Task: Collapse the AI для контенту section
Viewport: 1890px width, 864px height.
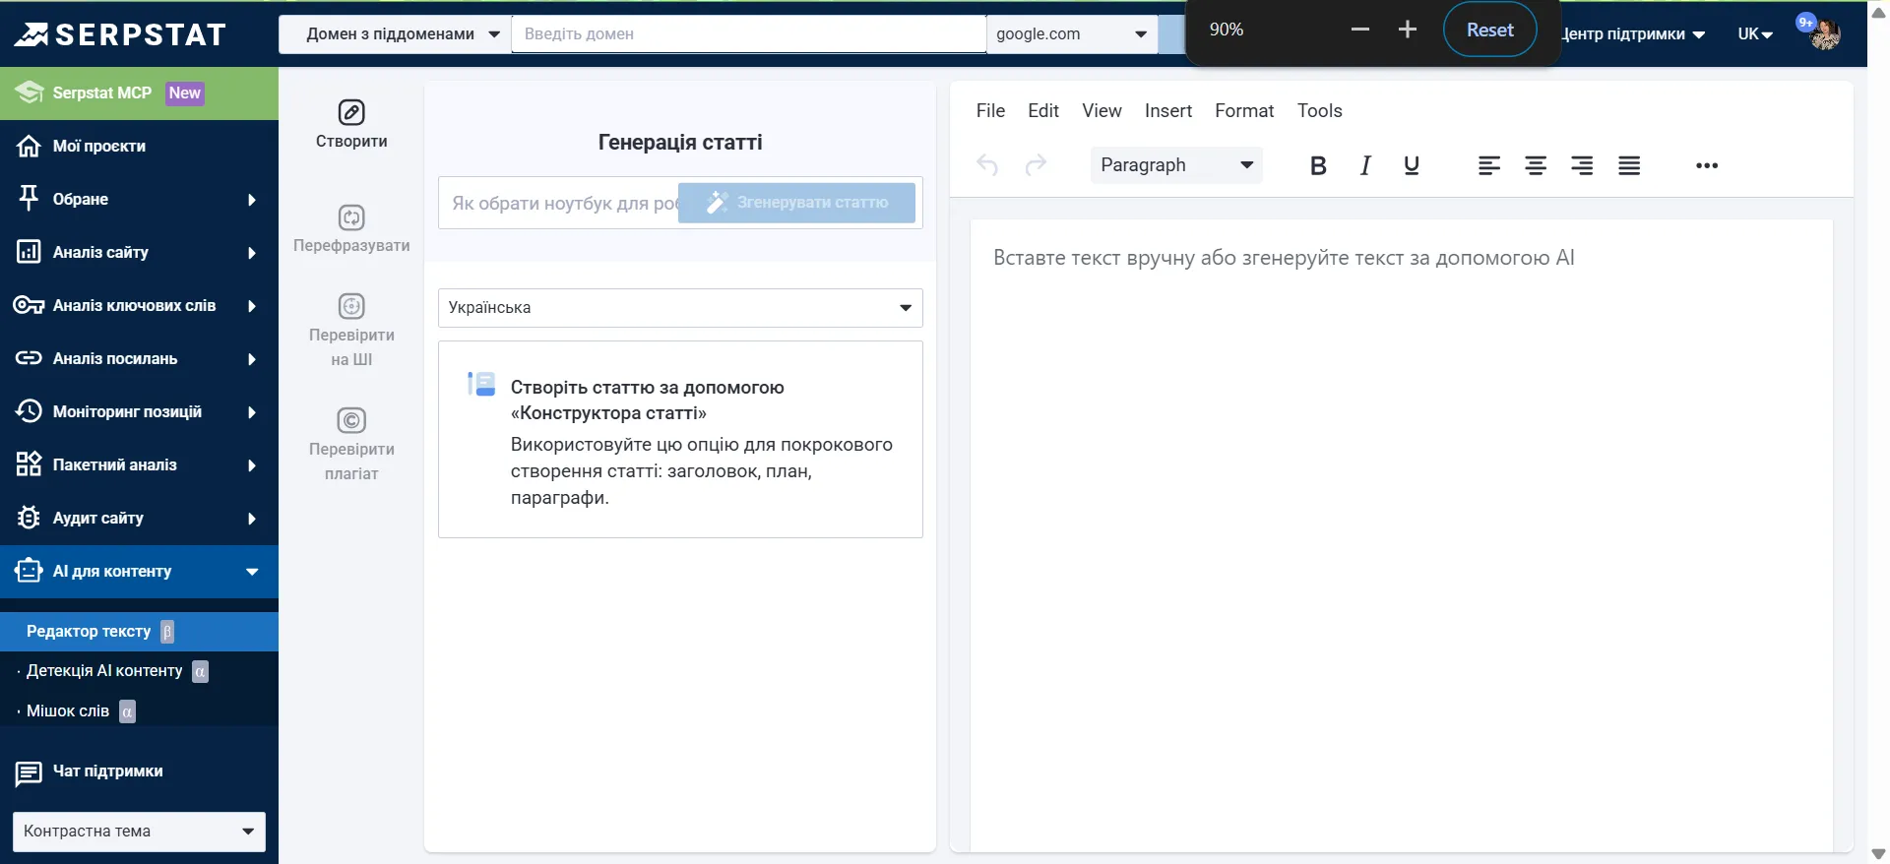Action: [x=252, y=572]
